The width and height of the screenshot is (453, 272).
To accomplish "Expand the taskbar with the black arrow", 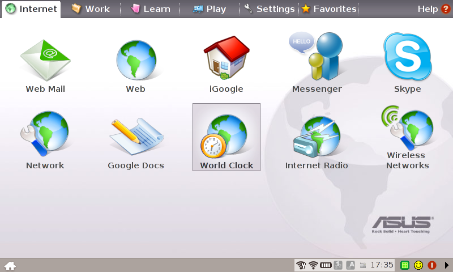I will tap(446, 265).
